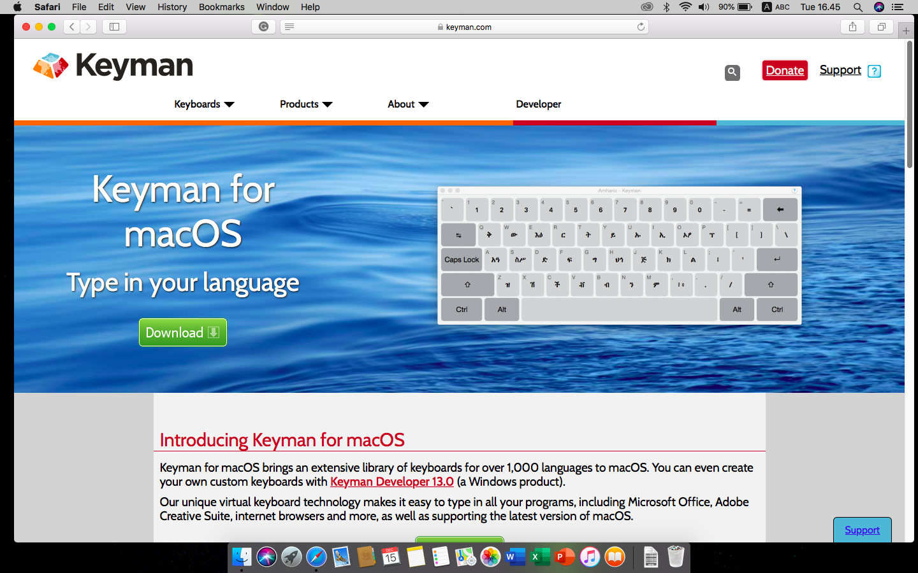This screenshot has width=918, height=573.
Task: Click the Keyman logo in the header
Action: tap(113, 66)
